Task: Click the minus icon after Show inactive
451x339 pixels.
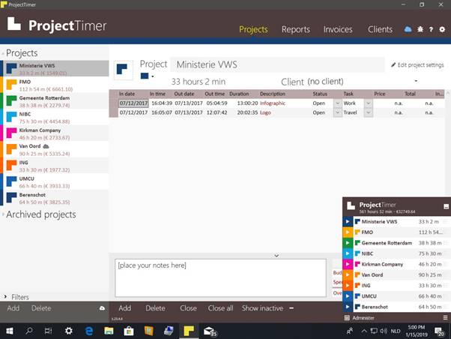Action: (x=291, y=308)
